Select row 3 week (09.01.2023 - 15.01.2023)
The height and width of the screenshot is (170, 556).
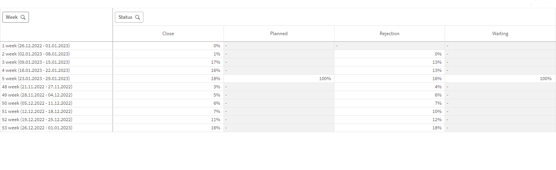pyautogui.click(x=36, y=62)
